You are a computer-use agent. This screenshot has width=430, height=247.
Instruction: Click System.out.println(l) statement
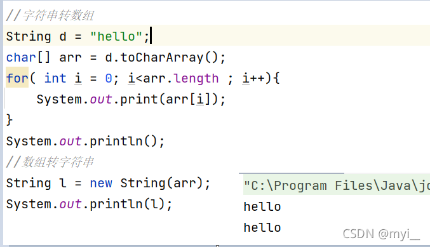tap(89, 204)
